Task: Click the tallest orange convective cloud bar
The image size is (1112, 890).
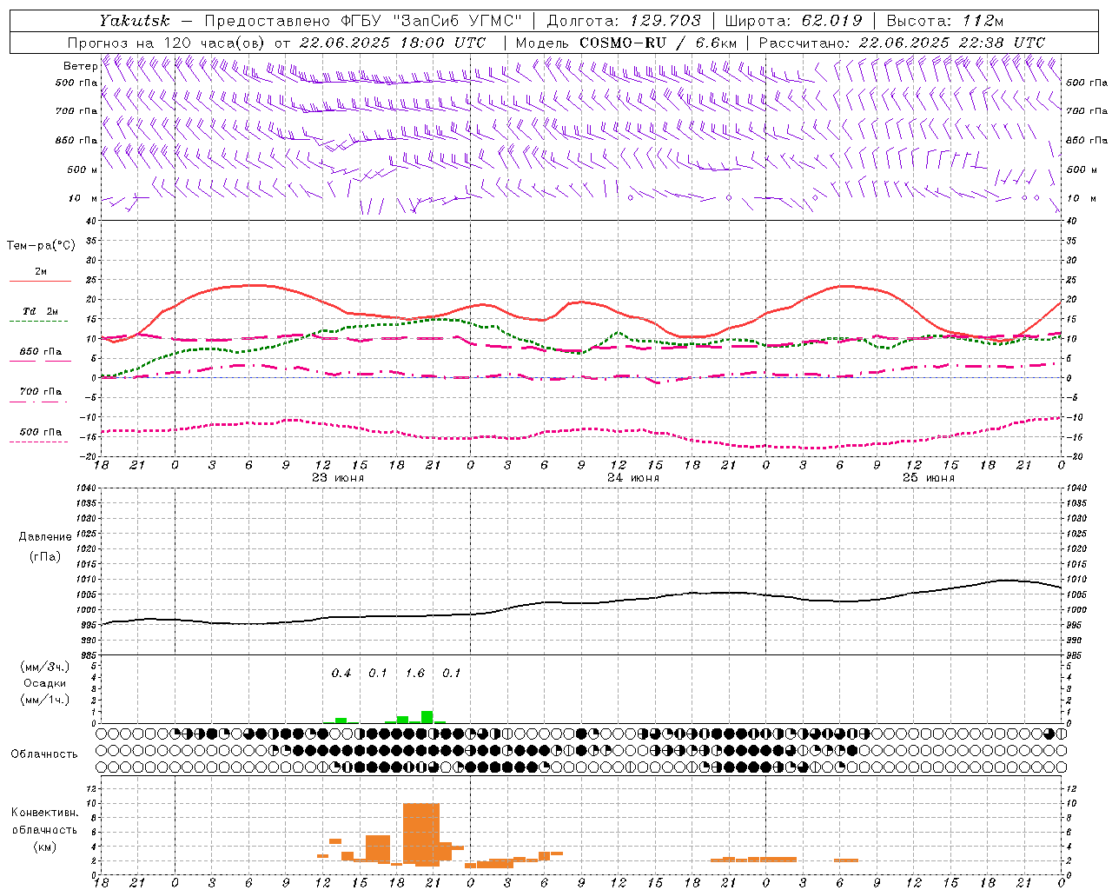Action: [421, 834]
